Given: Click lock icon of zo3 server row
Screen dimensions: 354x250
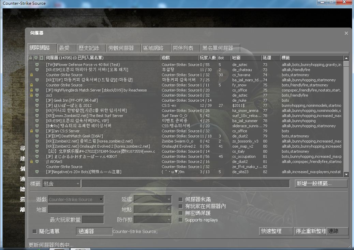Looking at the screenshot, I should [32, 95].
